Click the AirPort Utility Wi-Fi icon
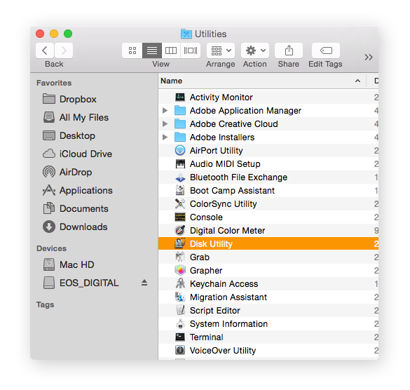This screenshot has height=390, width=410. click(x=180, y=151)
